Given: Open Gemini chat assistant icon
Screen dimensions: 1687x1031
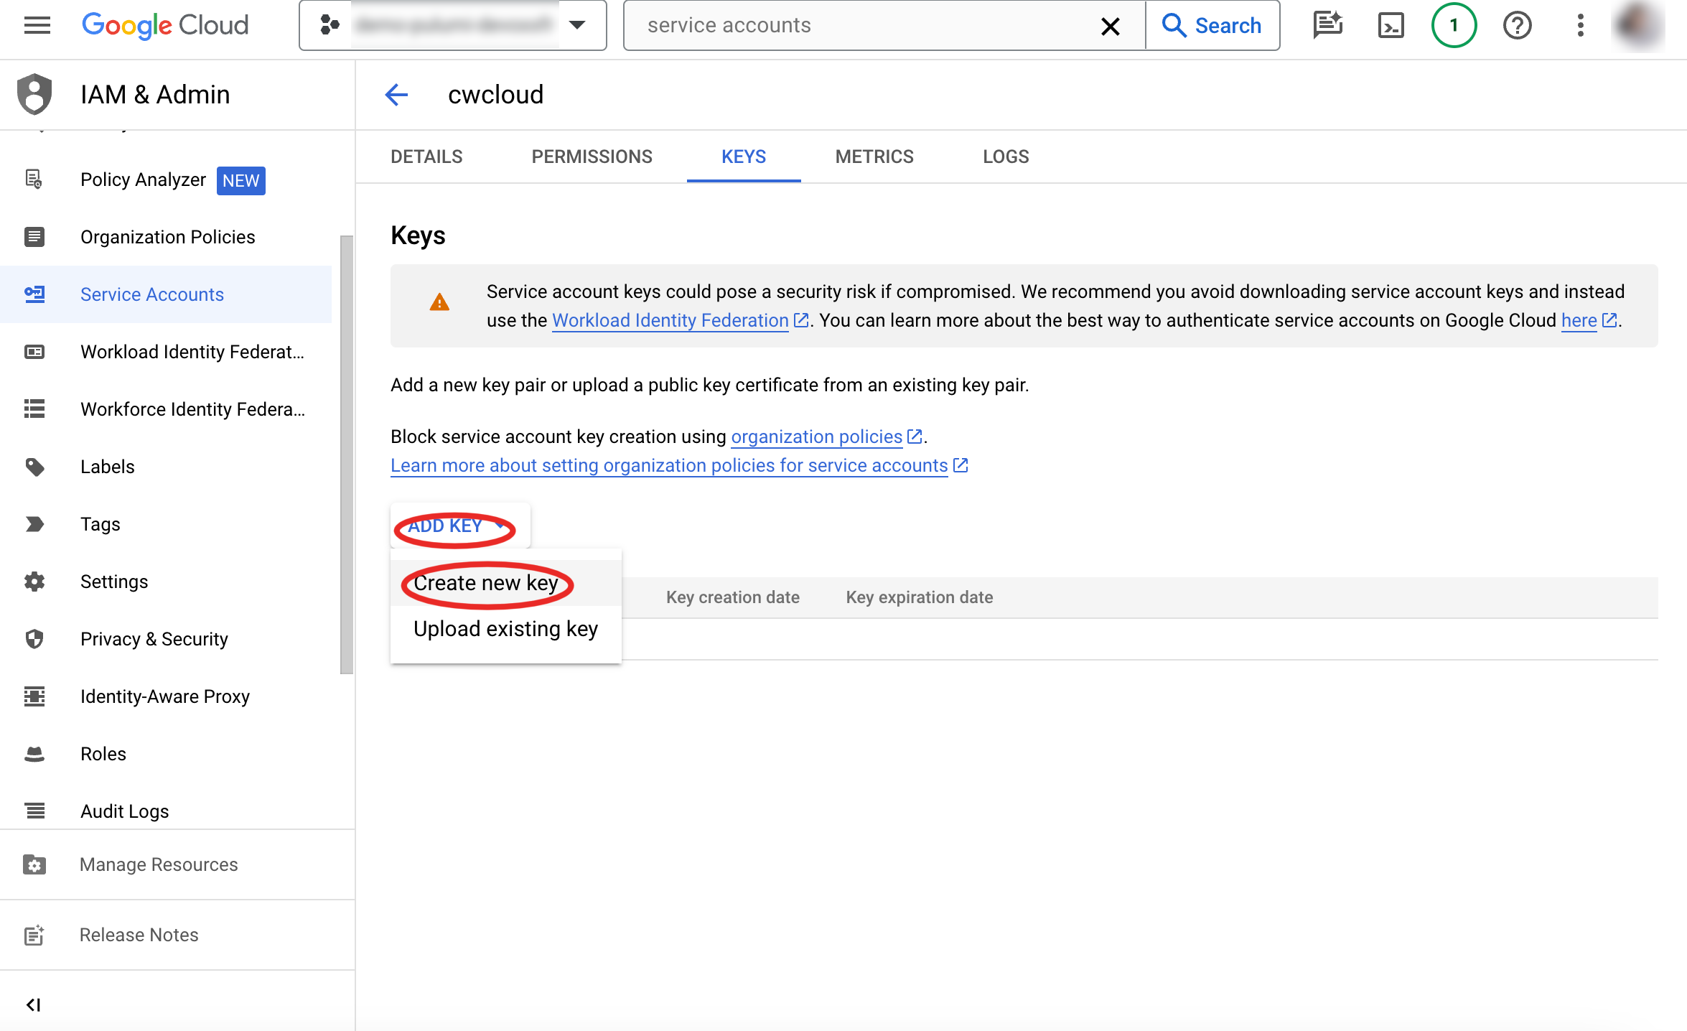Looking at the screenshot, I should tap(1327, 26).
